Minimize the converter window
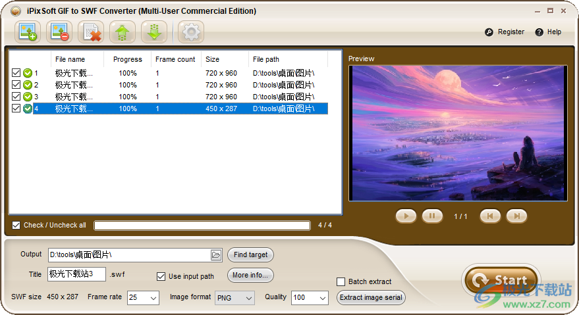 (x=538, y=11)
